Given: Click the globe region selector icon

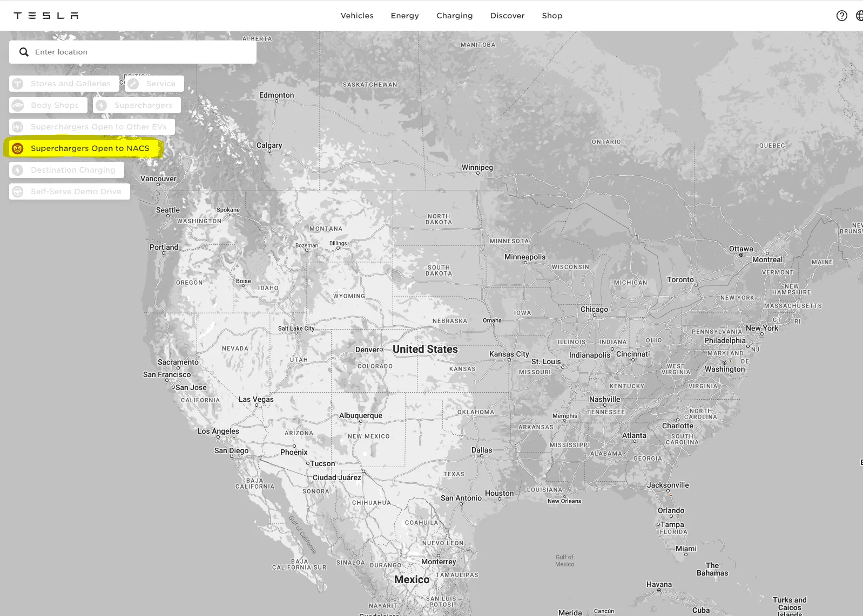Looking at the screenshot, I should click(x=859, y=16).
